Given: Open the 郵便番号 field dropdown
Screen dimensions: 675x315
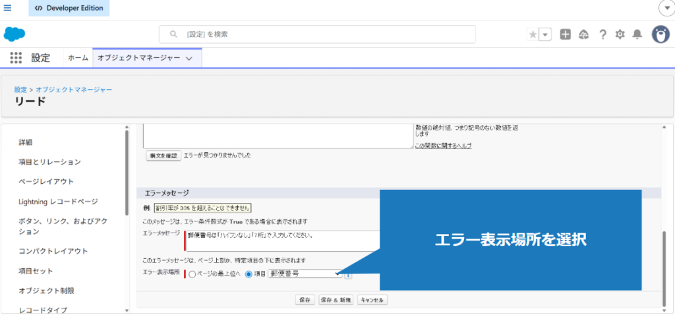Looking at the screenshot, I should [x=305, y=273].
